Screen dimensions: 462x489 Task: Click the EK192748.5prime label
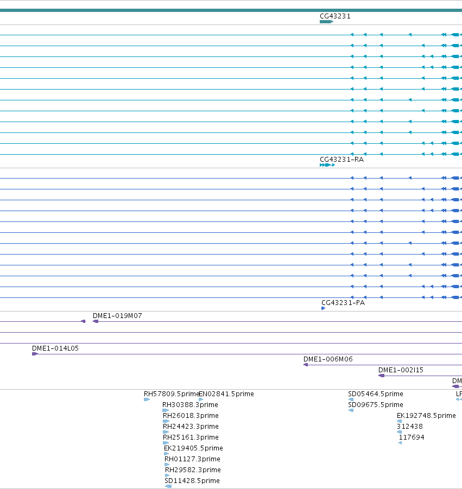click(x=426, y=415)
